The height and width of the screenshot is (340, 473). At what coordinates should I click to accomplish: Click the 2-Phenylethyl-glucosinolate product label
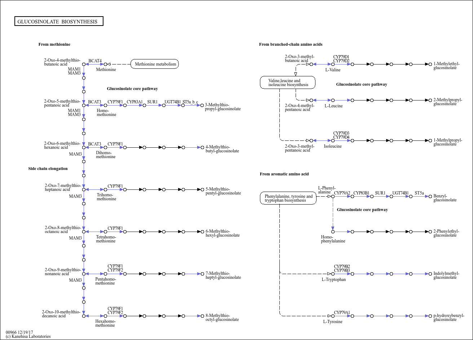pyautogui.click(x=446, y=233)
